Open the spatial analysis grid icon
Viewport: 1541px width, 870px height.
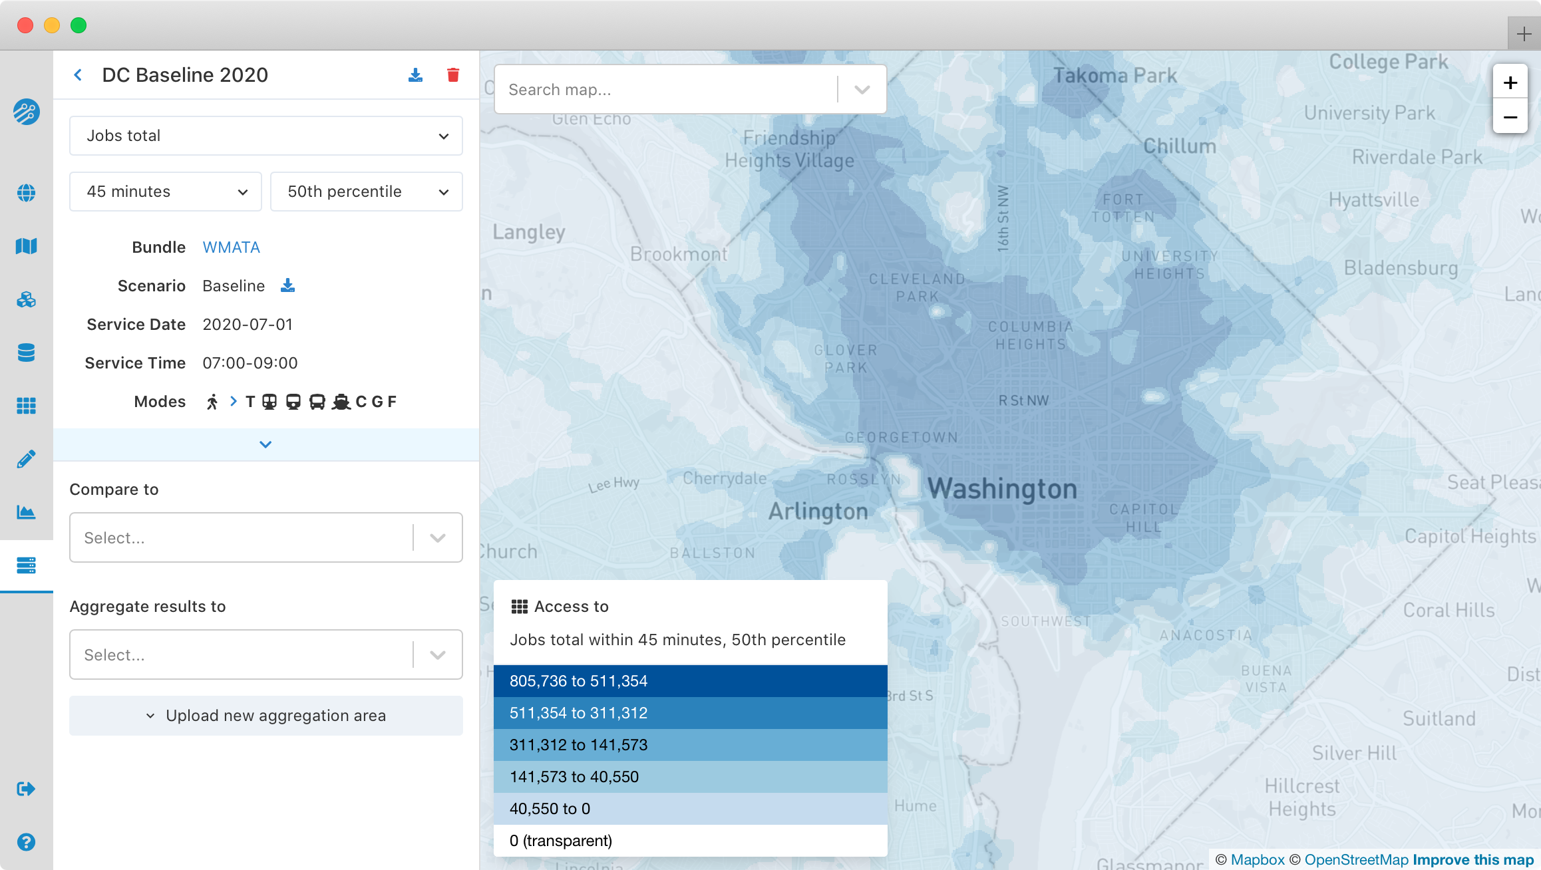(x=26, y=406)
